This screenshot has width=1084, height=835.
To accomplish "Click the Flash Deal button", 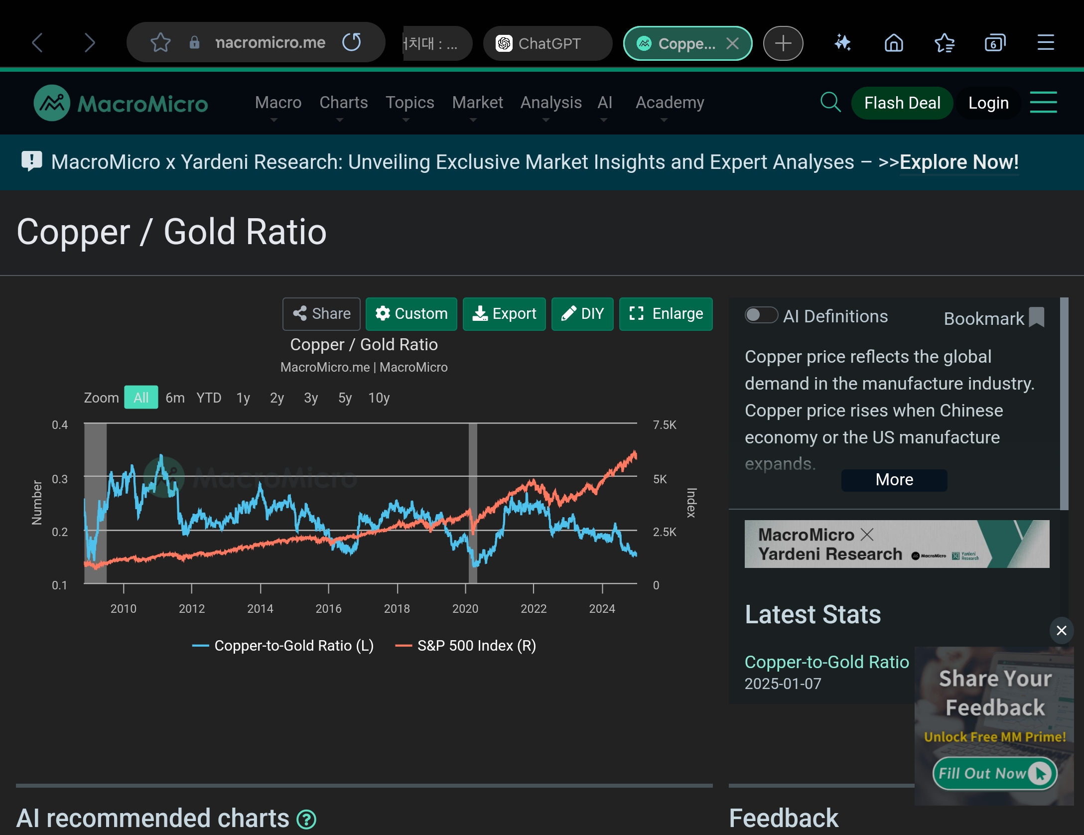I will 902,103.
